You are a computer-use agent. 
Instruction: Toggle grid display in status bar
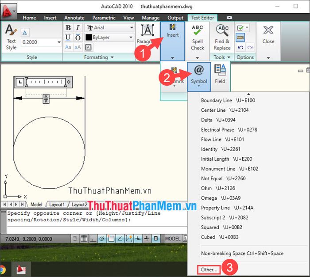pyautogui.click(x=84, y=239)
